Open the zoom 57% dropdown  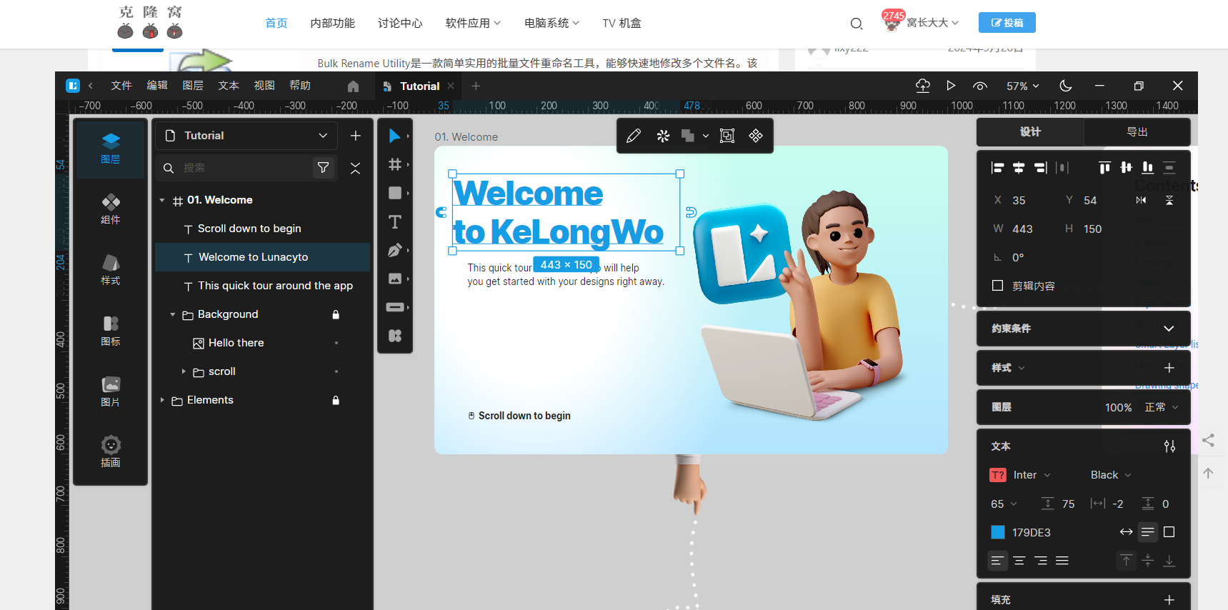coord(1023,86)
